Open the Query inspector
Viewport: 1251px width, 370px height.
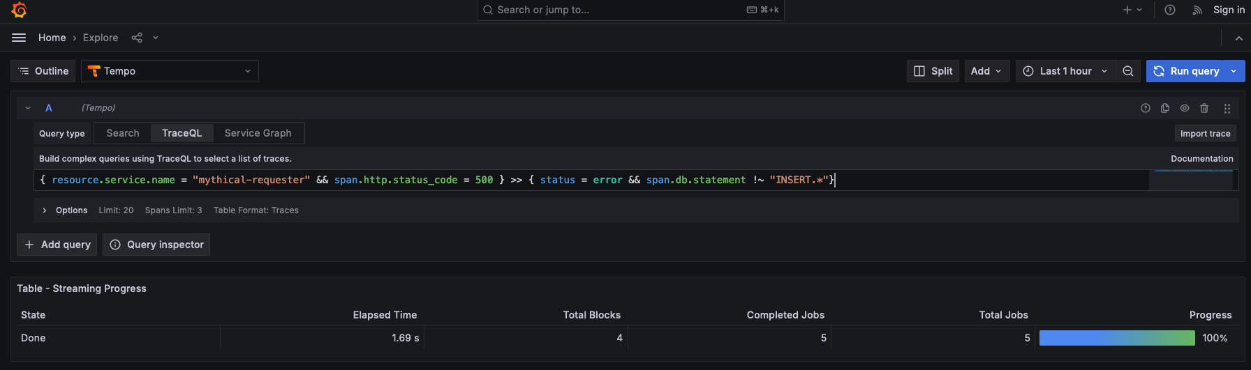coord(156,245)
